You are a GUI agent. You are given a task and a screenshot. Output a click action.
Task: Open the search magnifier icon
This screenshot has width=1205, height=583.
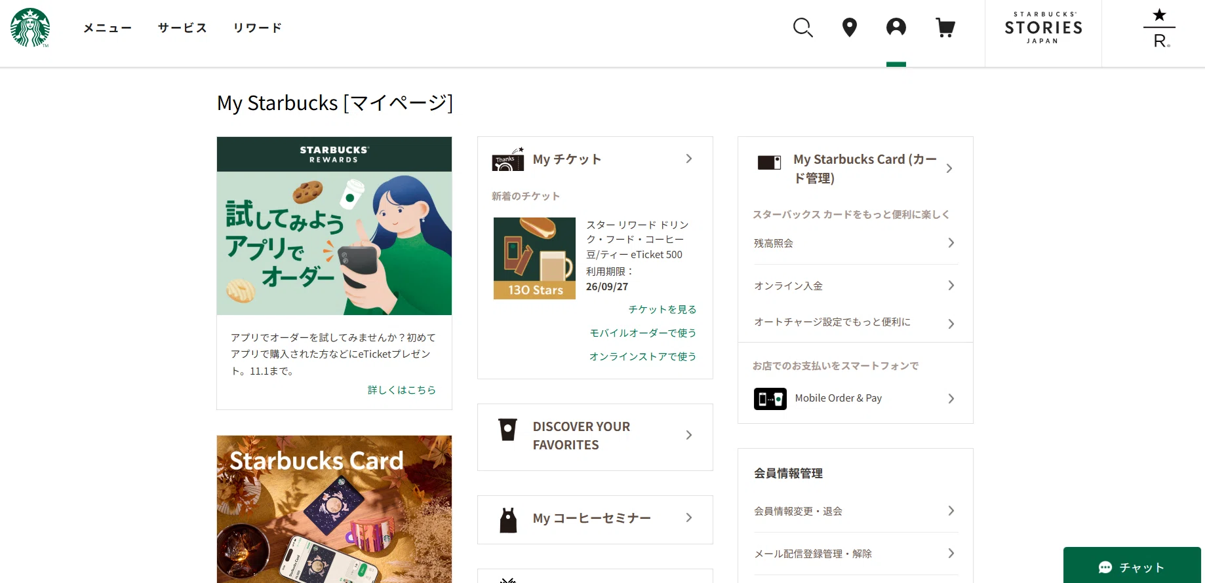click(802, 28)
